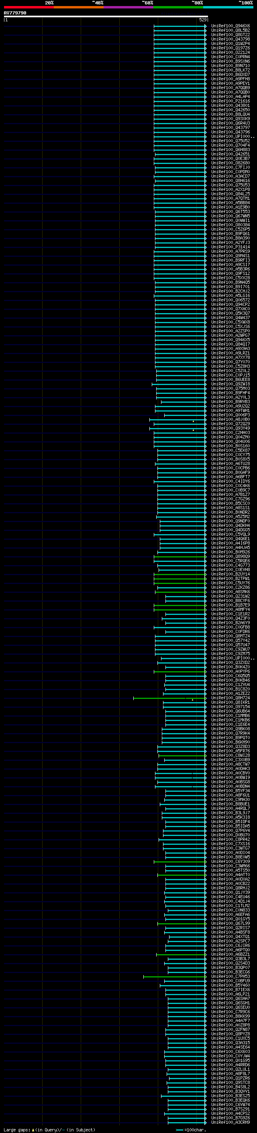Select hit label UniRef100_P31414

pos(230,247)
